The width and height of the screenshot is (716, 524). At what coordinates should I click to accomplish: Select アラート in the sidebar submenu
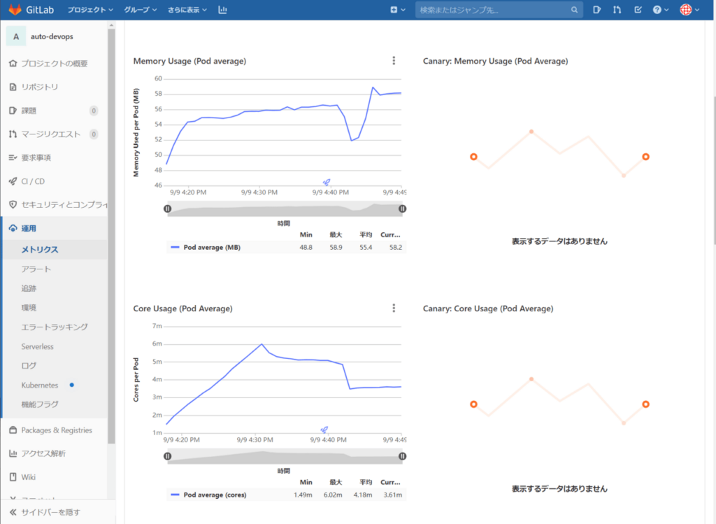(36, 269)
